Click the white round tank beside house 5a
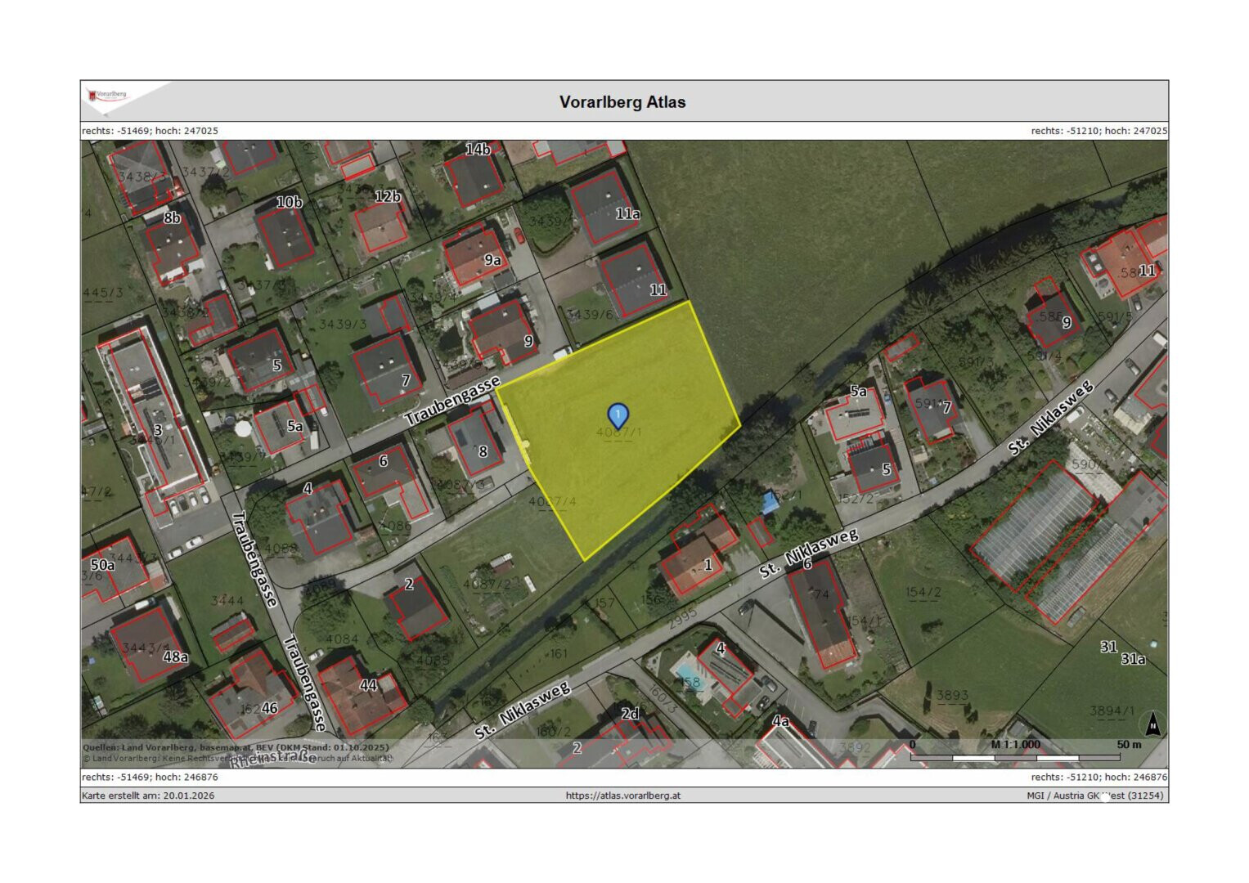Viewport: 1249px width, 883px height. click(x=243, y=428)
